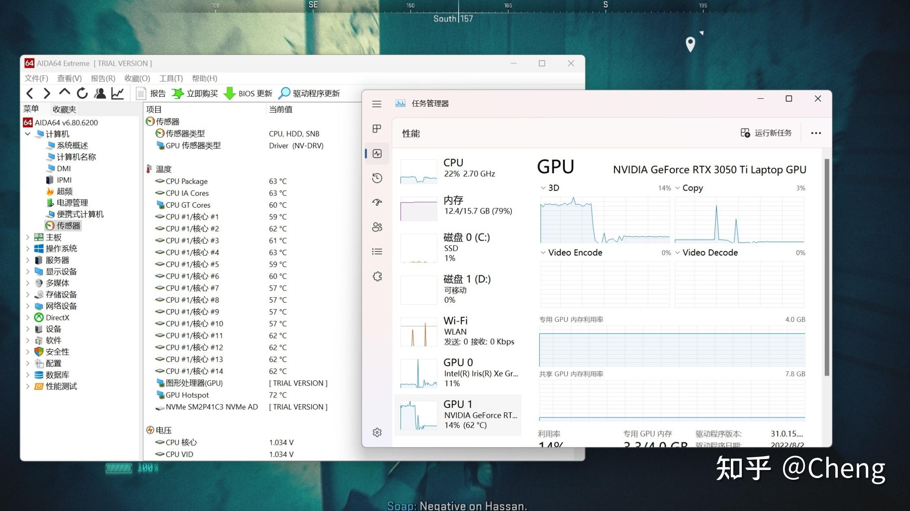Image resolution: width=910 pixels, height=511 pixels.
Task: Expand the 主板 tree node
Action: coord(28,237)
